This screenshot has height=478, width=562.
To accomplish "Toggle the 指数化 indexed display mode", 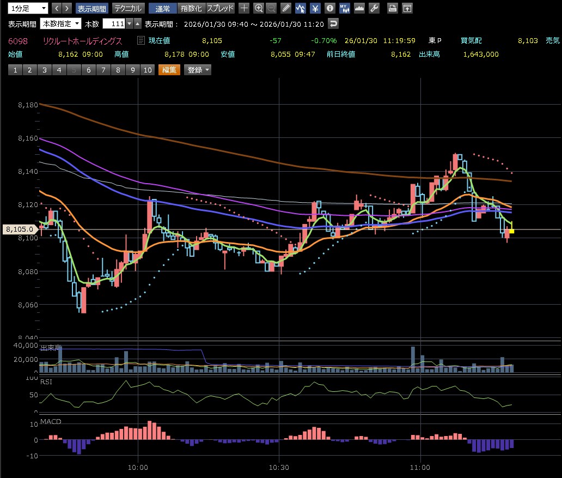I will [x=191, y=8].
